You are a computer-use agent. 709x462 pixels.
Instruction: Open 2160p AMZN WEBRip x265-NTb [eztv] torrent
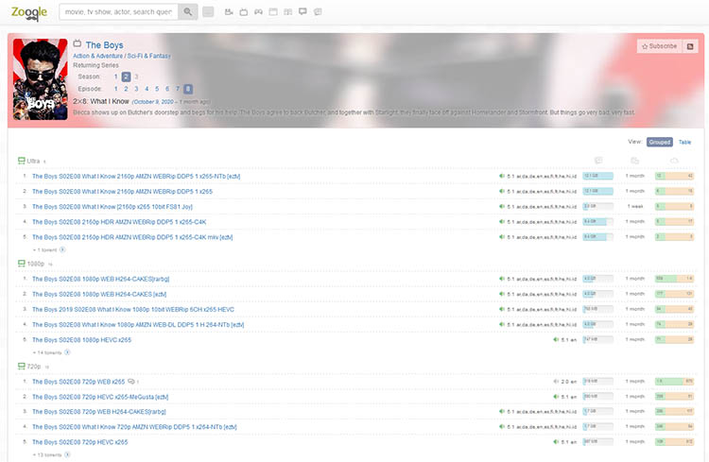coord(136,177)
